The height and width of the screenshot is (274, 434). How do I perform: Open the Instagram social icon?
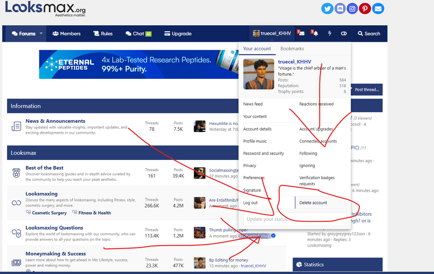point(352,9)
